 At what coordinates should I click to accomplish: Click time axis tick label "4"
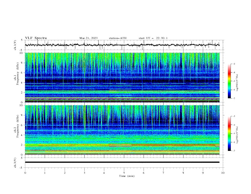104,173
